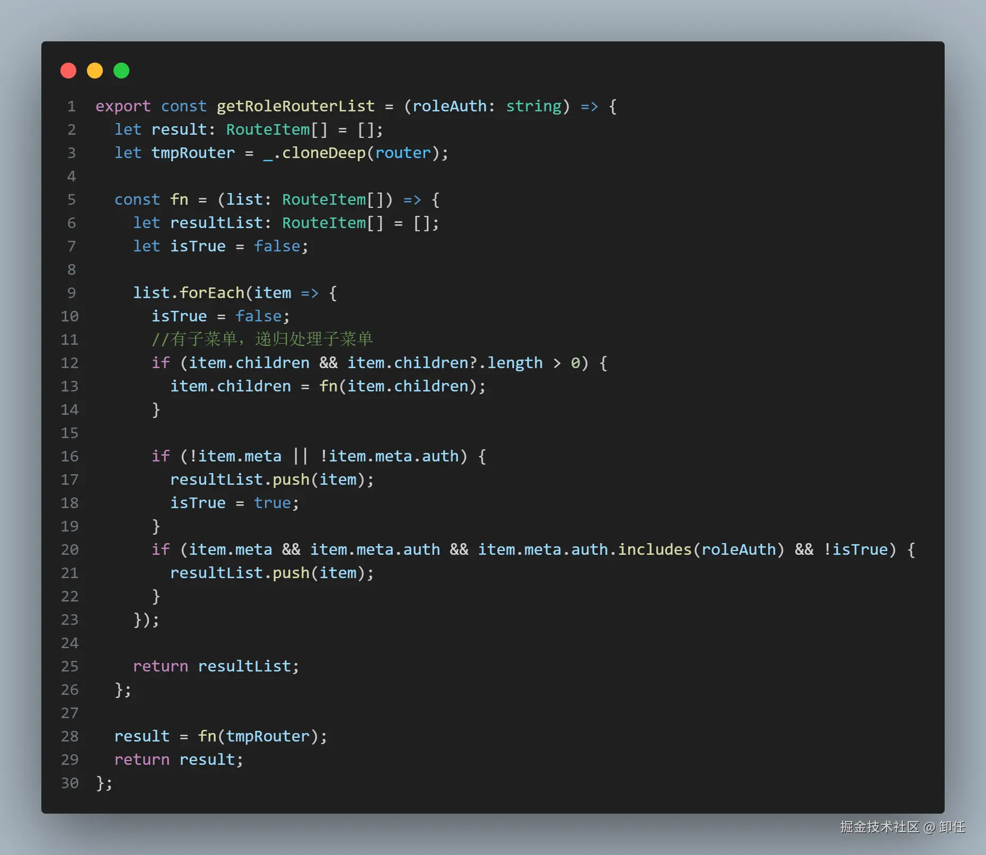Image resolution: width=986 pixels, height=855 pixels.
Task: Select the tmpRouter argument on line 28
Action: [267, 736]
